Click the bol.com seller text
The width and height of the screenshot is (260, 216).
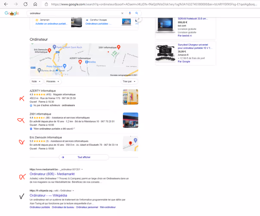182,26
